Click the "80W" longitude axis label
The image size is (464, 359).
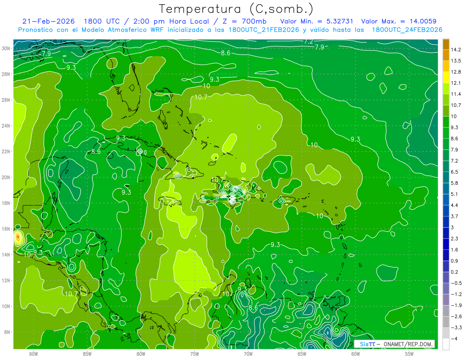[141, 354]
